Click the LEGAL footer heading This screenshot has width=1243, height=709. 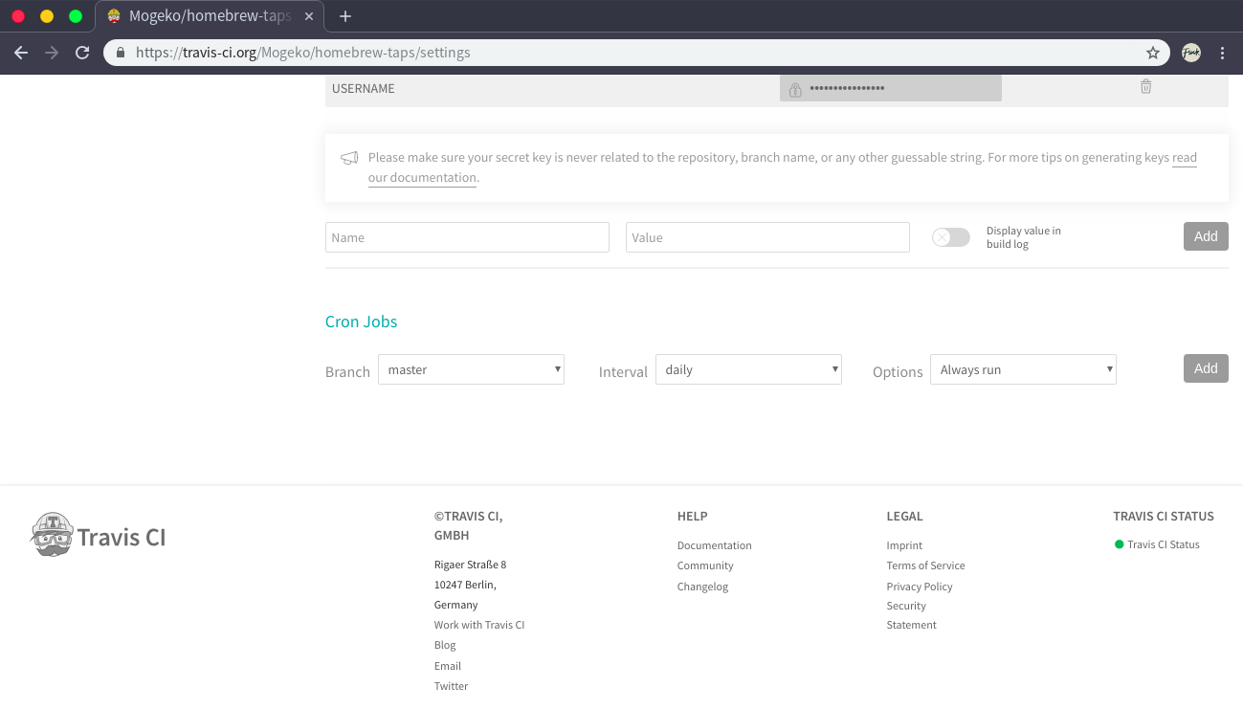tap(905, 516)
